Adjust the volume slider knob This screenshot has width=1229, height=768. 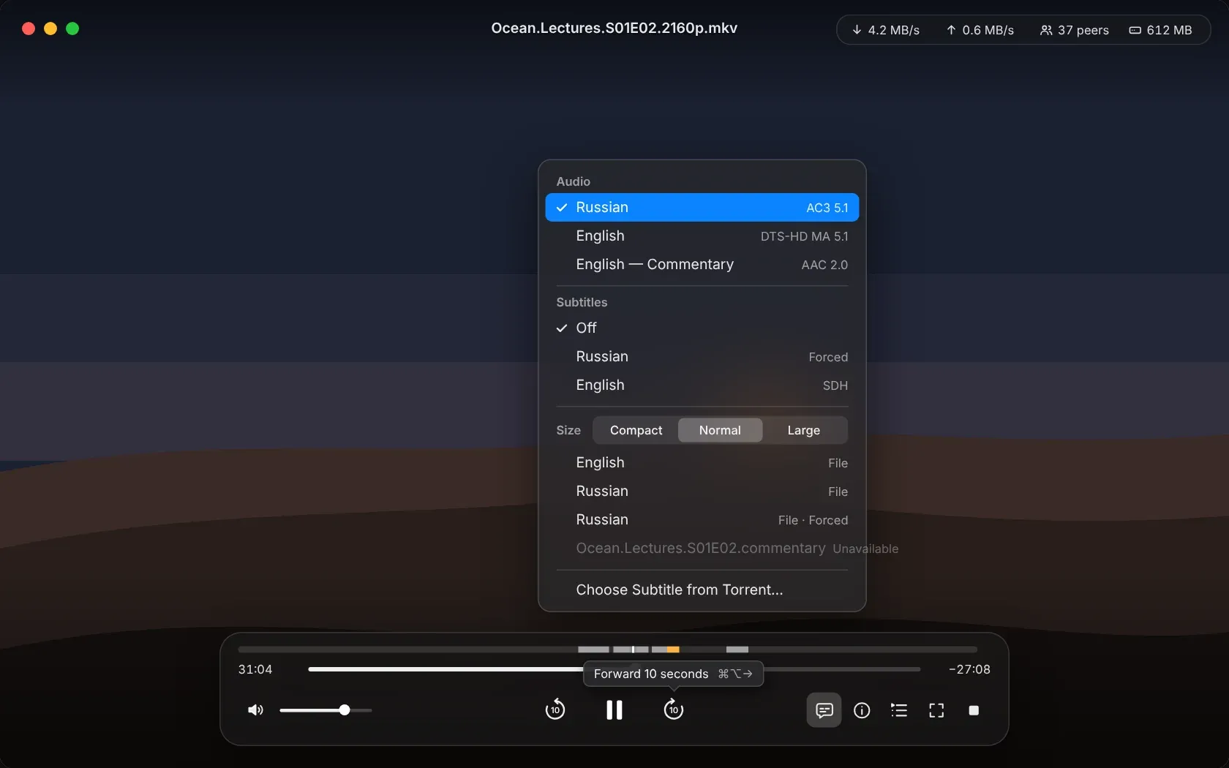click(345, 710)
